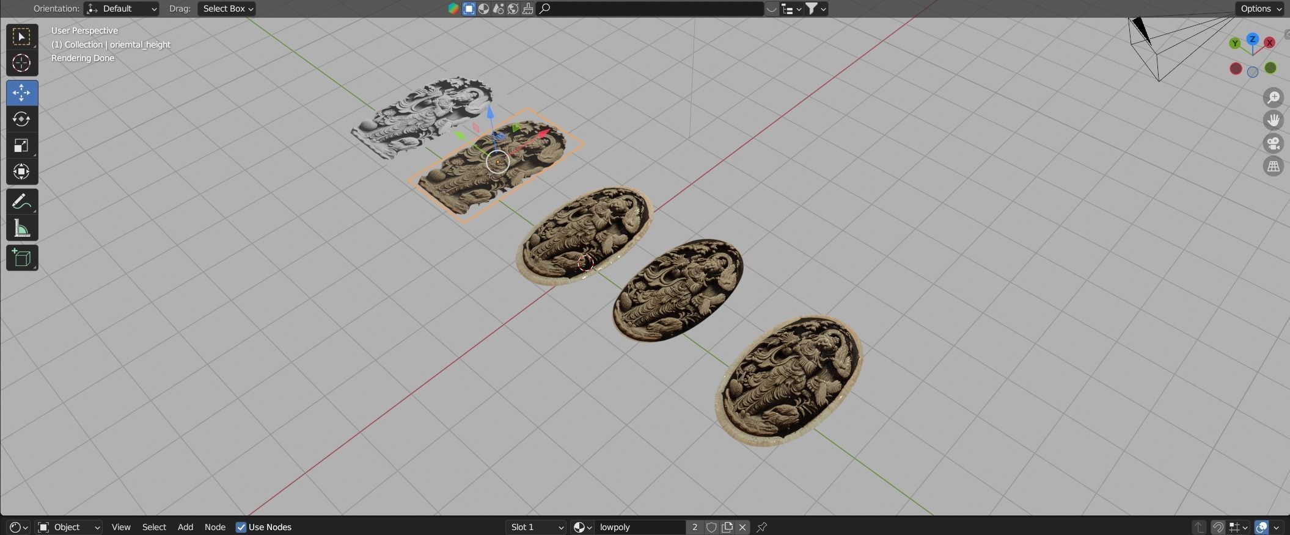
Task: Click the negative Z axis gizmo dot
Action: click(1253, 72)
